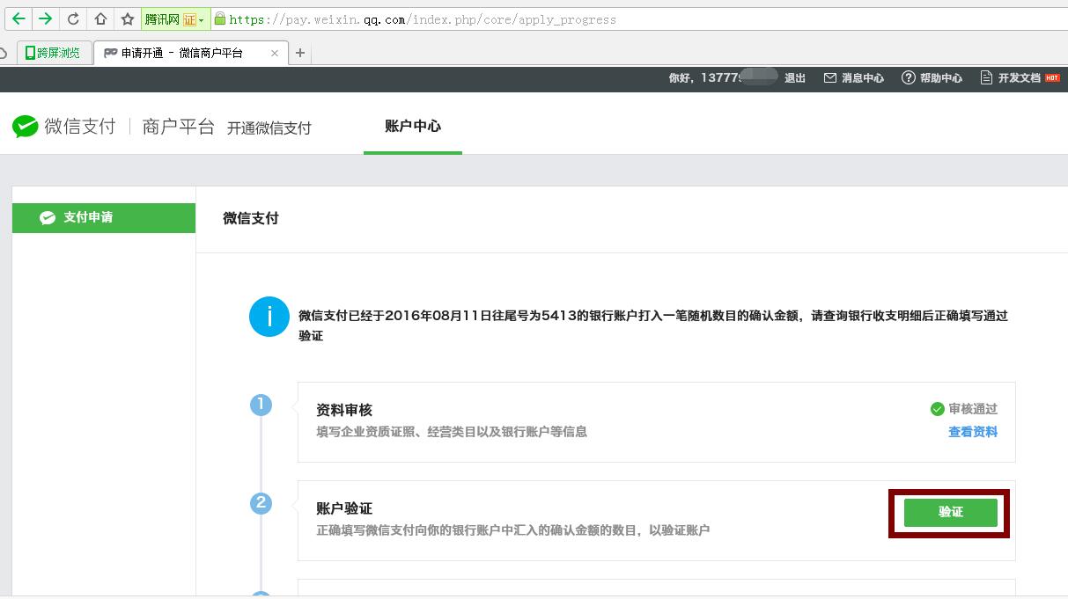The height and width of the screenshot is (599, 1068).
Task: Open 开发文档 developer docs
Action: point(1019,78)
